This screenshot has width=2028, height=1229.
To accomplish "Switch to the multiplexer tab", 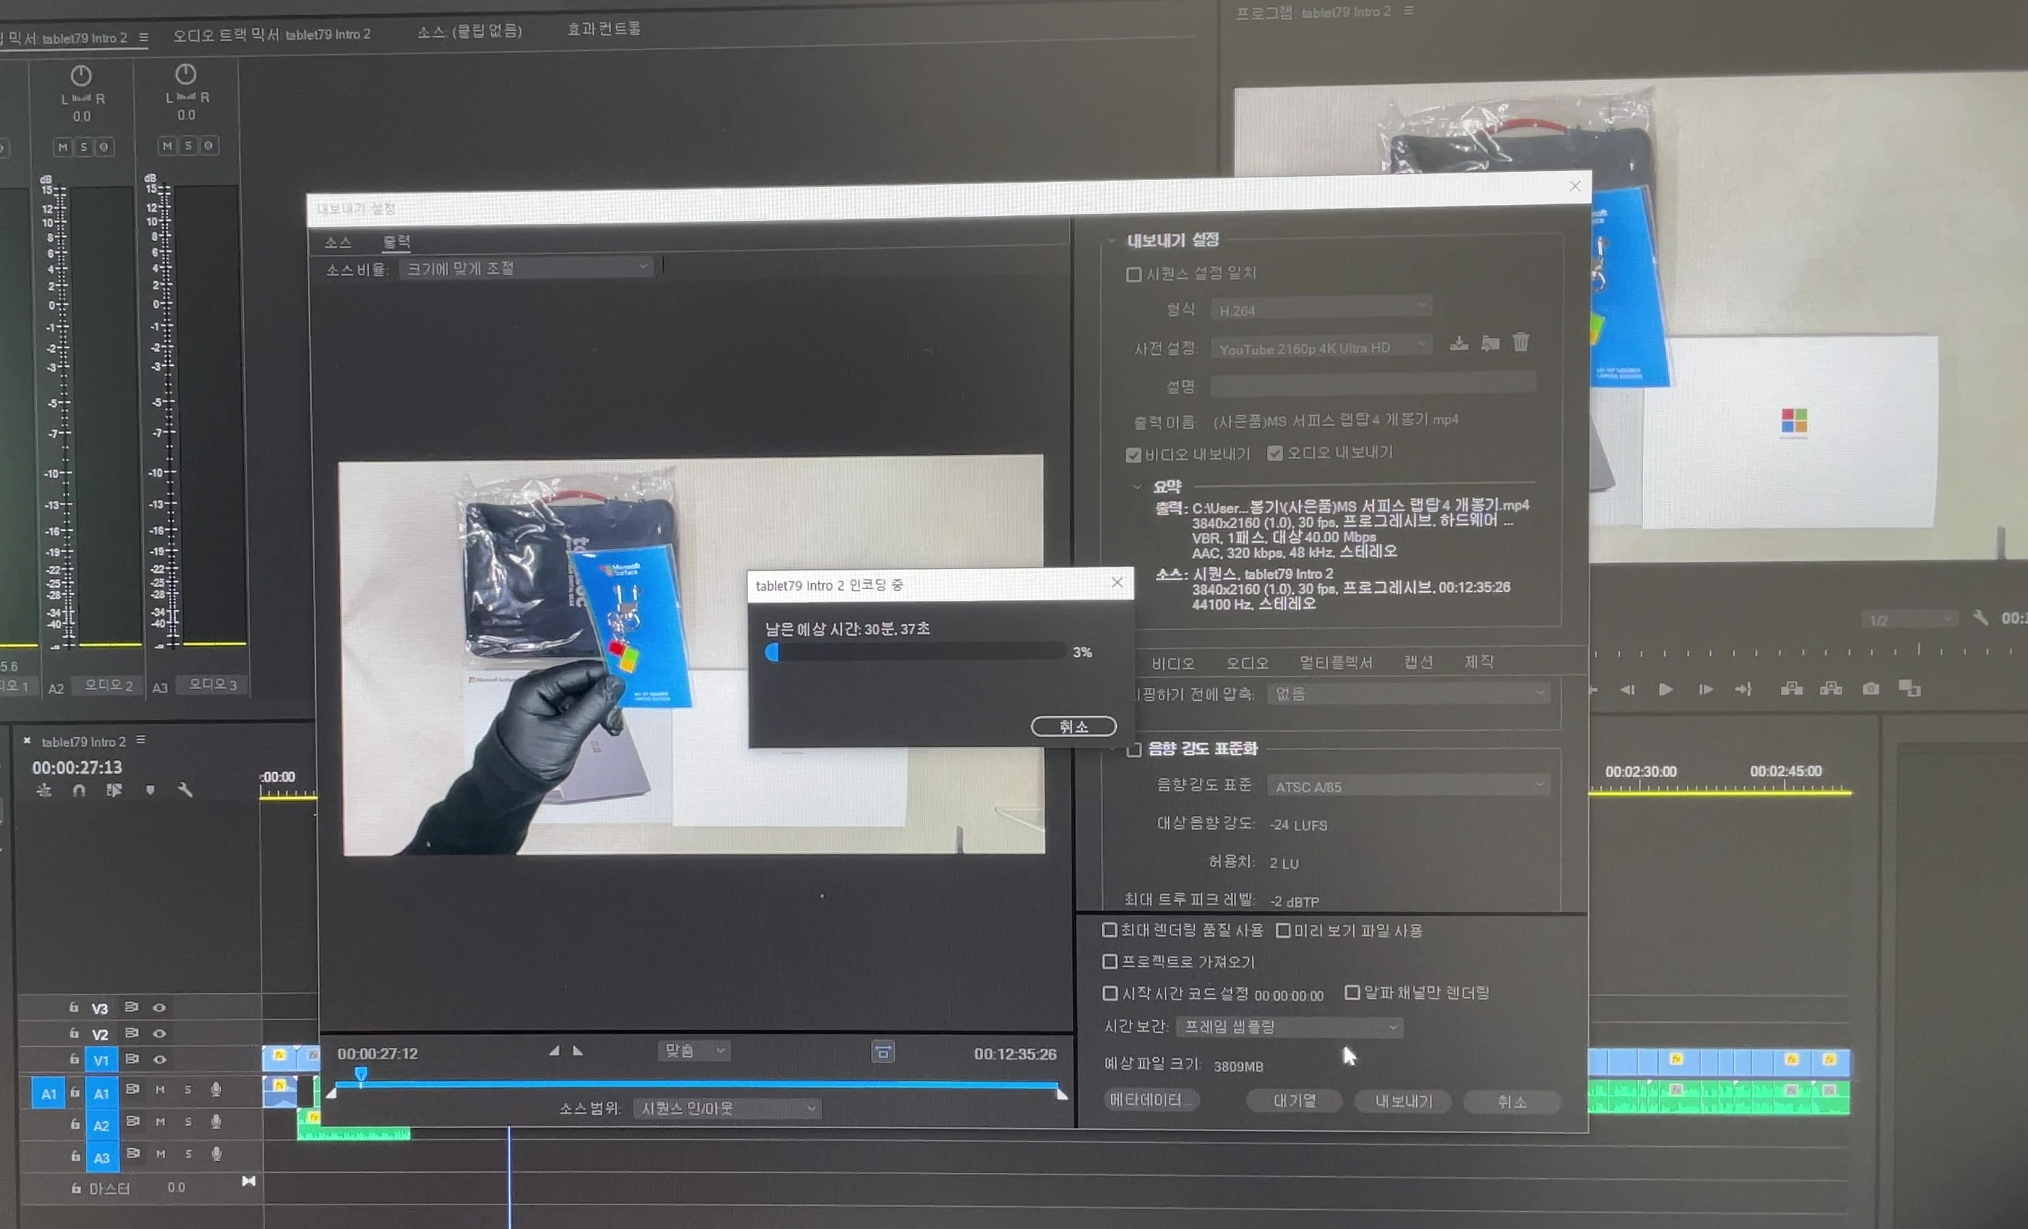I will click(1335, 662).
